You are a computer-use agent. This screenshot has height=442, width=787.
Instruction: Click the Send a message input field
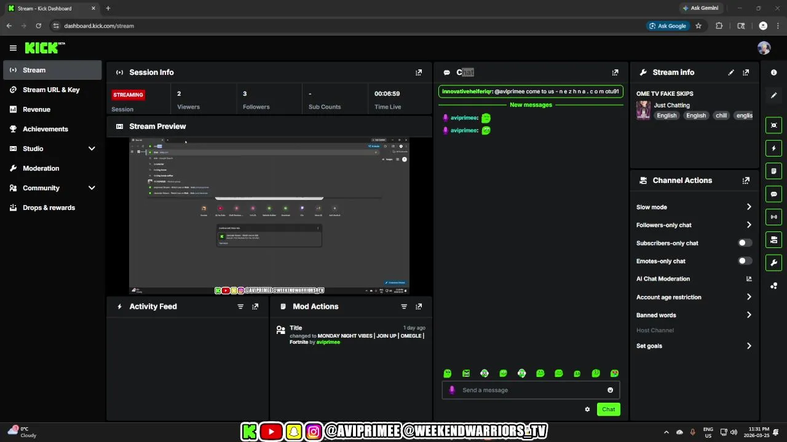click(x=531, y=390)
